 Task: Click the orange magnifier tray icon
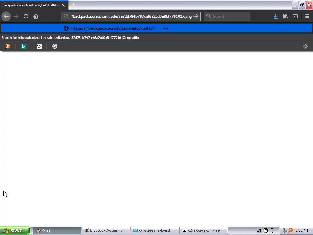click(290, 230)
